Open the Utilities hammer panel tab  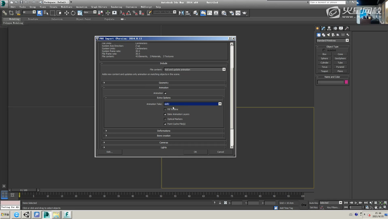[347, 29]
